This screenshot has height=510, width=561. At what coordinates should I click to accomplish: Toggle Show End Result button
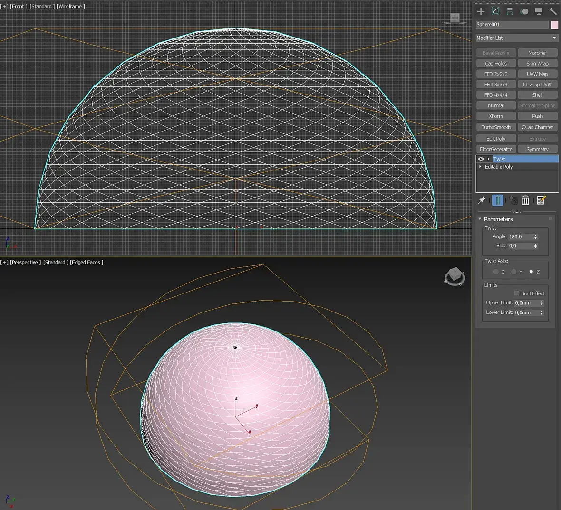(x=497, y=200)
